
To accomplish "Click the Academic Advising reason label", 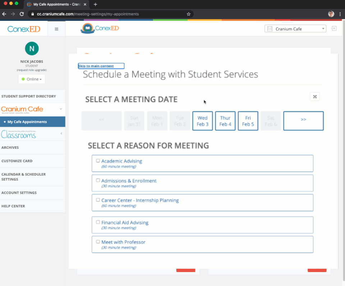I will [122, 161].
